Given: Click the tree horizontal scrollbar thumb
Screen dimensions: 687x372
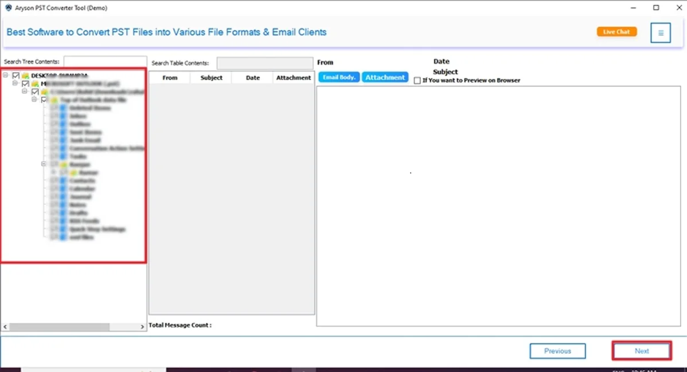Looking at the screenshot, I should (60, 327).
